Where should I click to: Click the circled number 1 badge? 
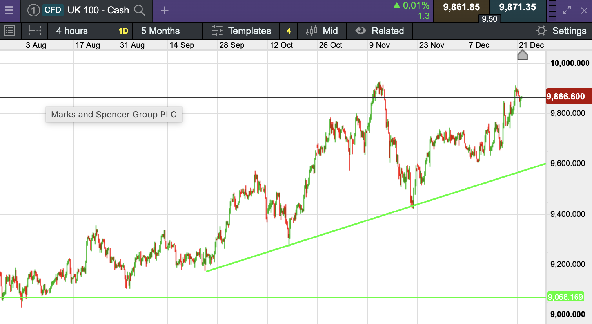[34, 10]
